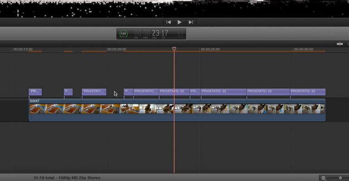
Task: Select the first PR... title clip
Action: coord(35,92)
